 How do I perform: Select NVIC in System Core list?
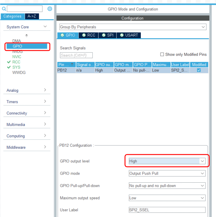[x=17, y=57]
